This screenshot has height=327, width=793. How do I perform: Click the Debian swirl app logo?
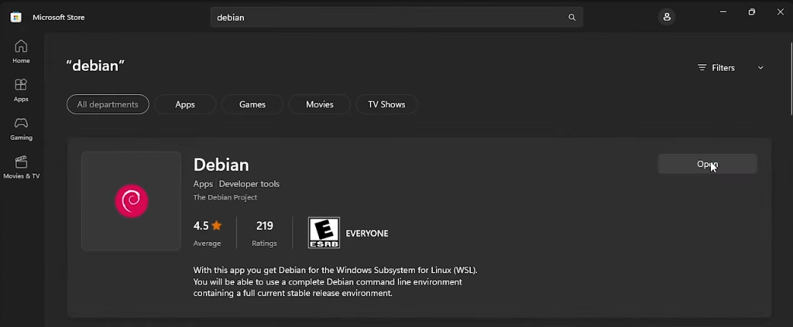click(131, 201)
